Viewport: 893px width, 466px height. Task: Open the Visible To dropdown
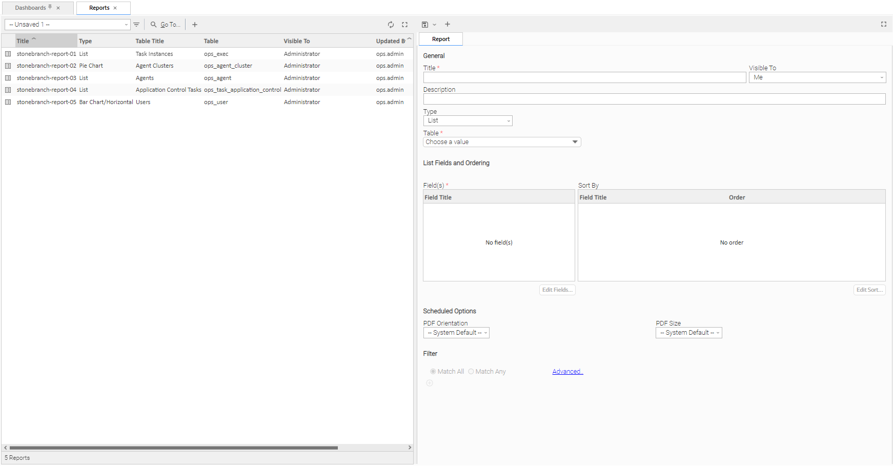pyautogui.click(x=817, y=77)
